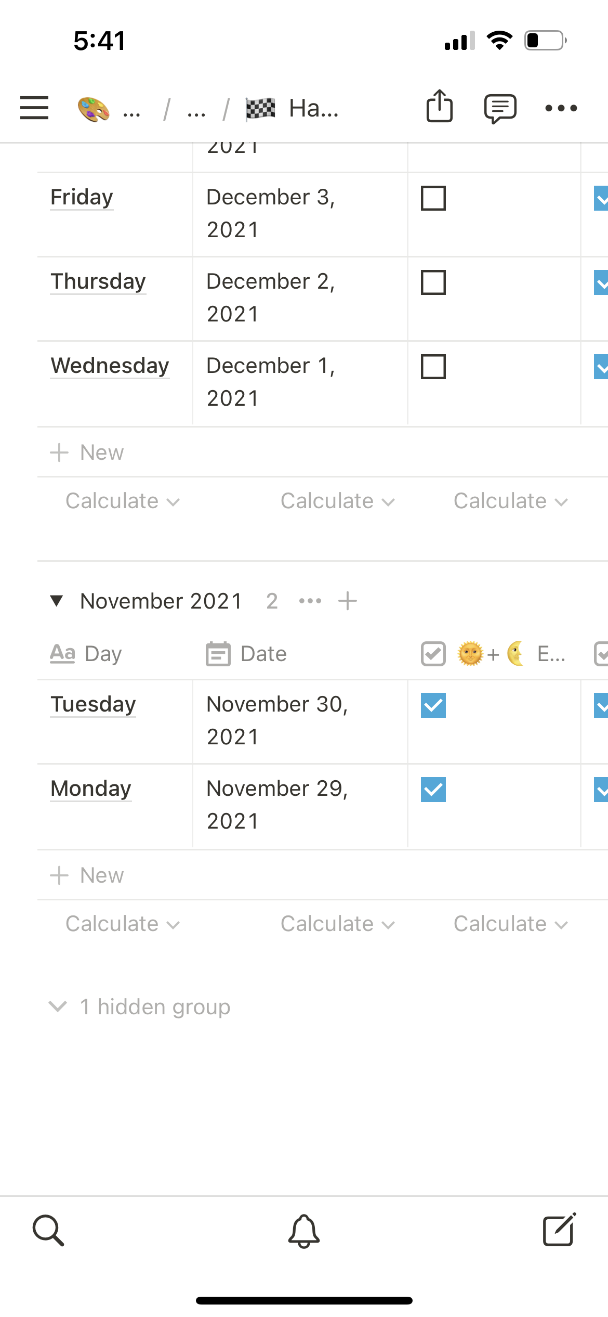Tap the share page icon

click(x=439, y=107)
